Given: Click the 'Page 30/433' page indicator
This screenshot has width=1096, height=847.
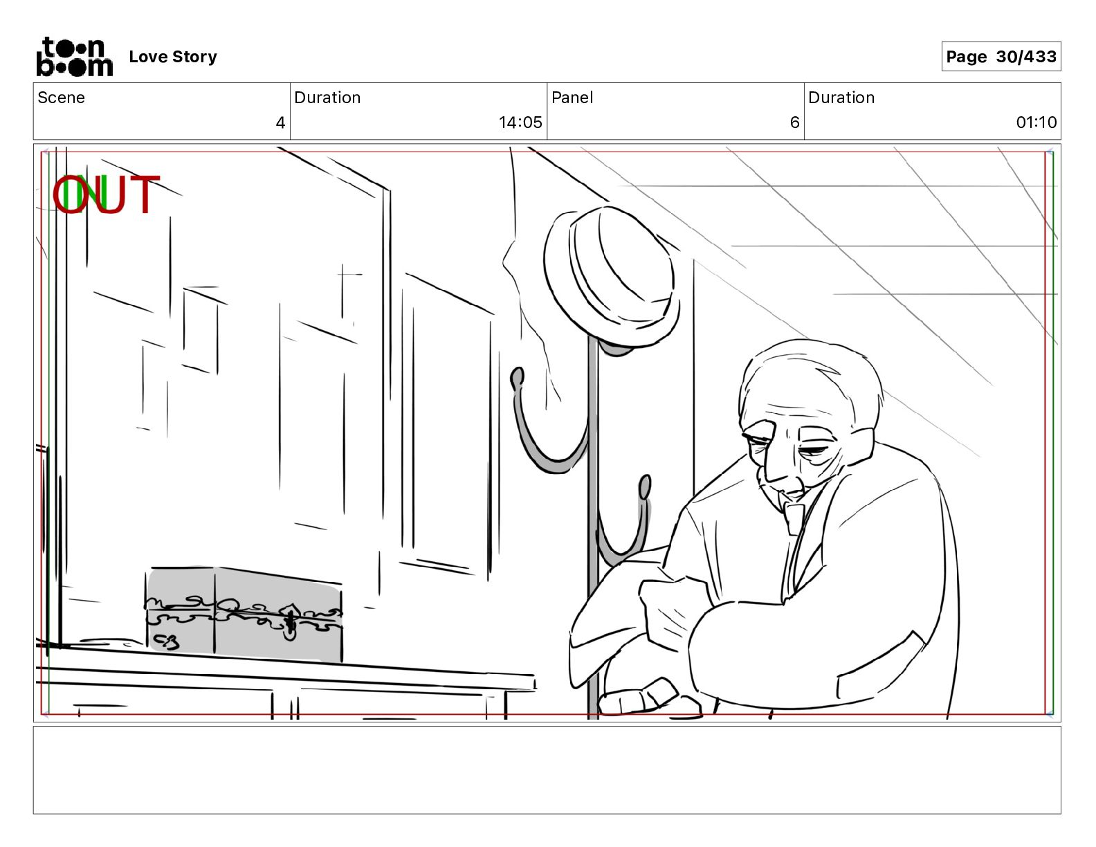Looking at the screenshot, I should [1001, 57].
